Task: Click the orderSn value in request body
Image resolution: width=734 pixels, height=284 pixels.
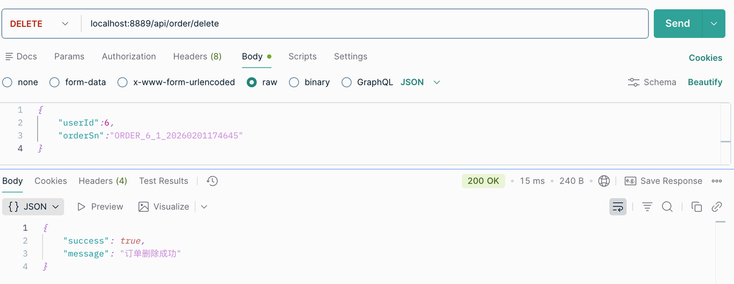Action: 176,135
